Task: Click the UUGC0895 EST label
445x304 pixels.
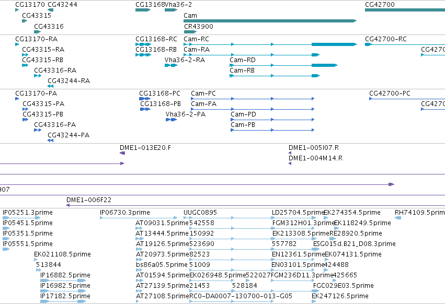Action: click(200, 213)
